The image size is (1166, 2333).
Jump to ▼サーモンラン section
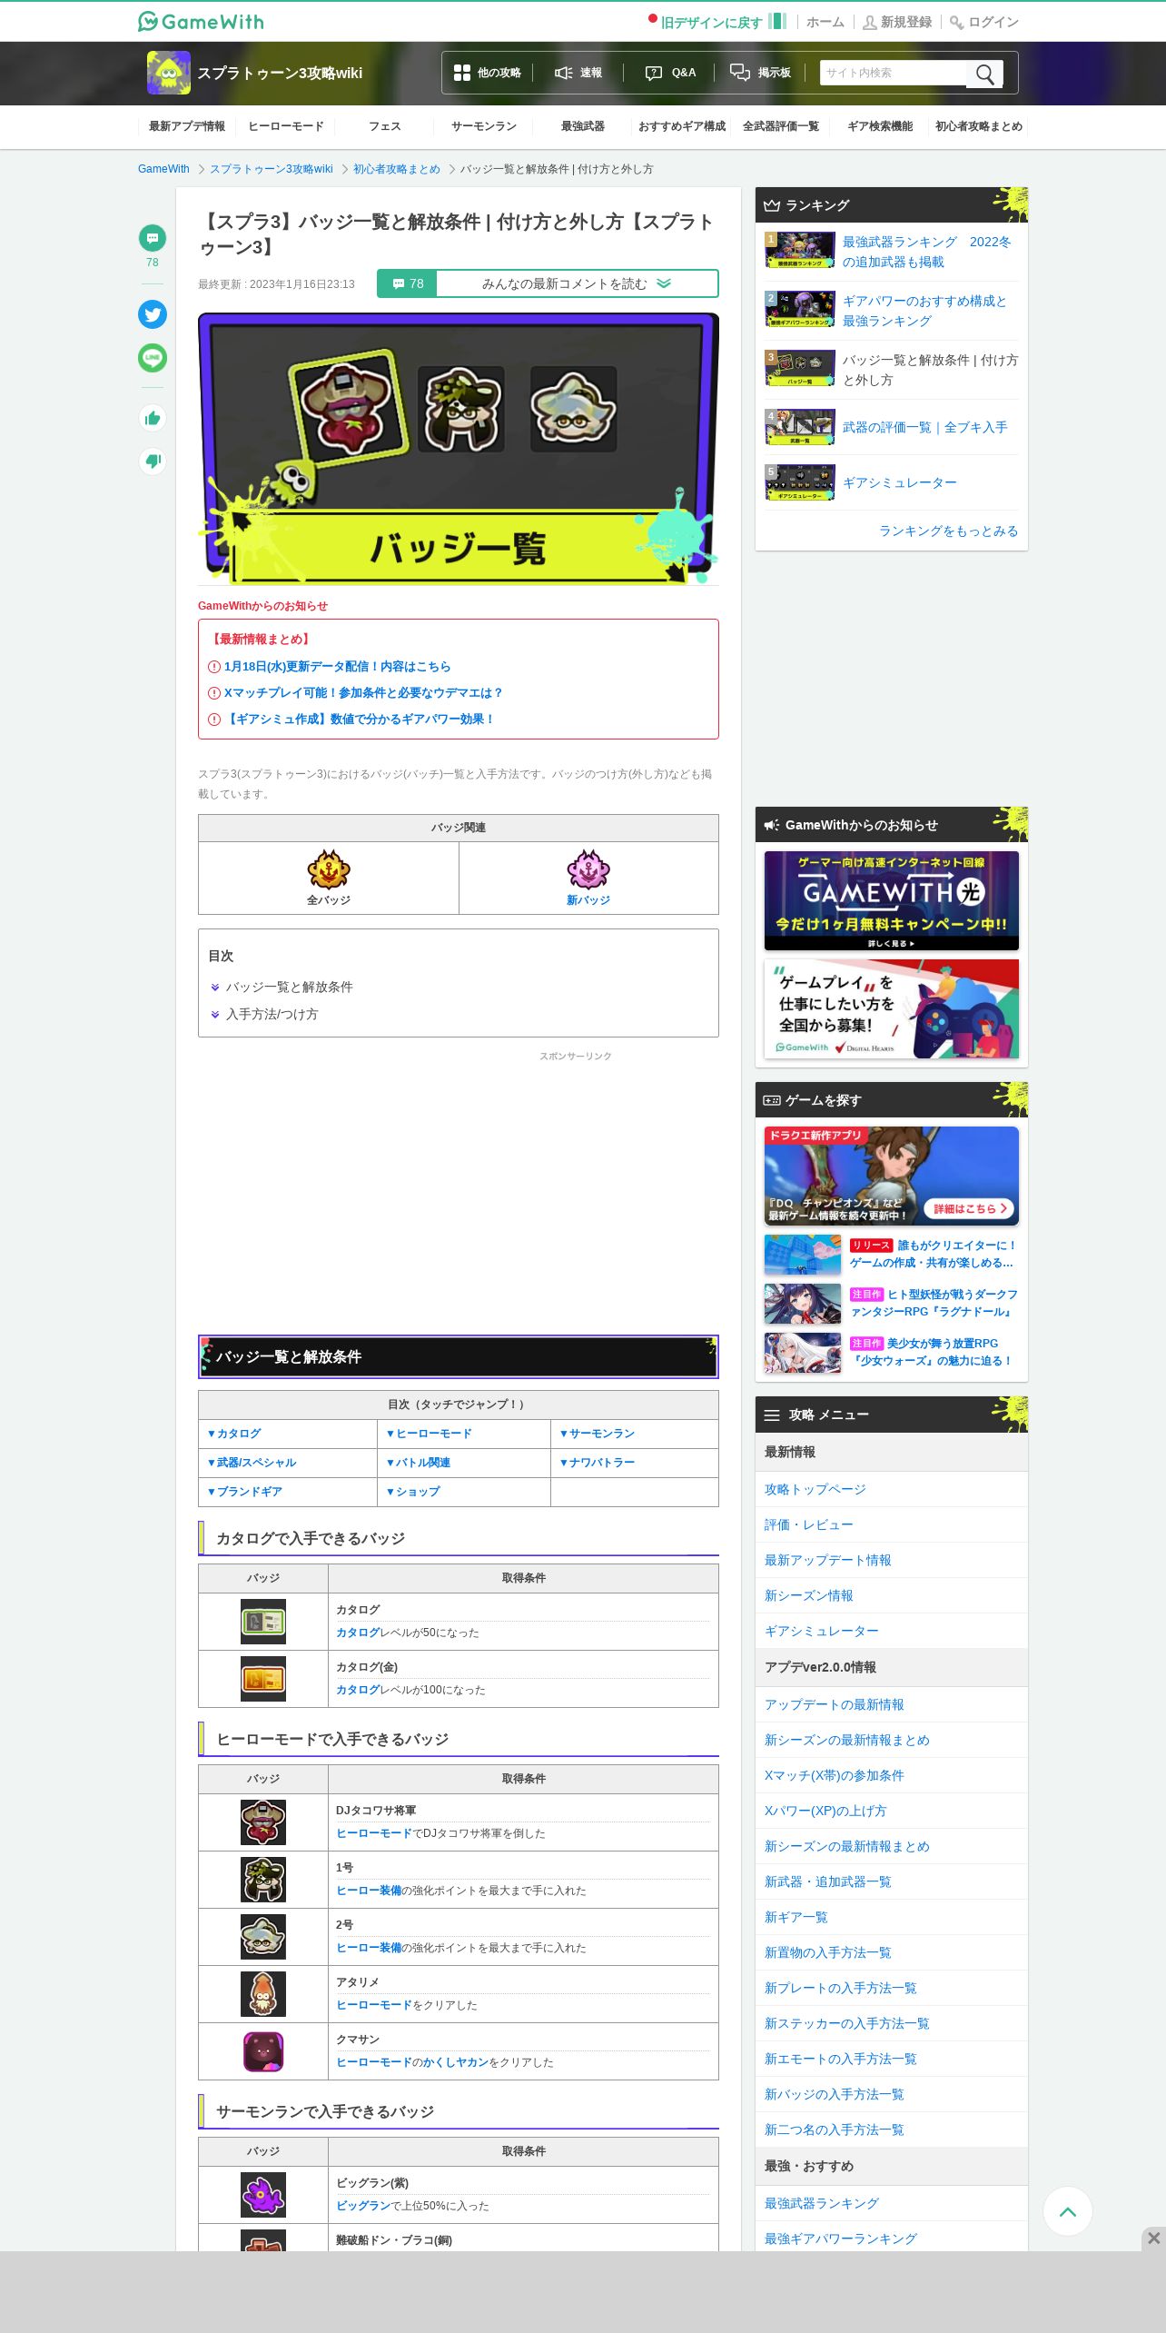click(x=598, y=1434)
